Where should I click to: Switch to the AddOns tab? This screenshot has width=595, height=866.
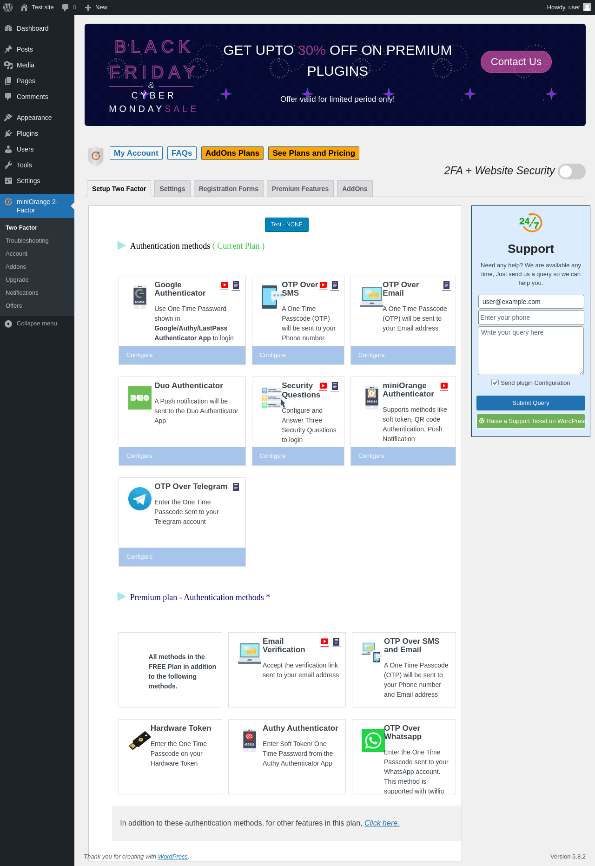pyautogui.click(x=355, y=189)
